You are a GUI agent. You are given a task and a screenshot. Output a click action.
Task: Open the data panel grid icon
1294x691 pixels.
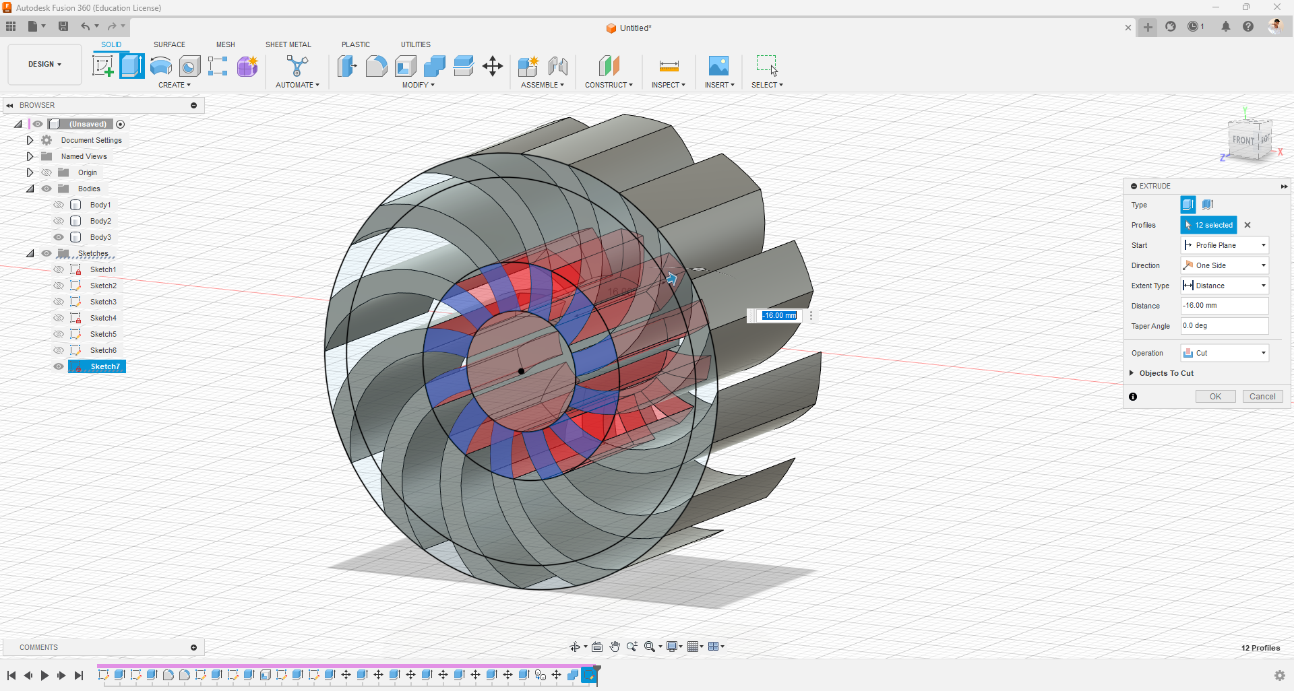pos(11,26)
